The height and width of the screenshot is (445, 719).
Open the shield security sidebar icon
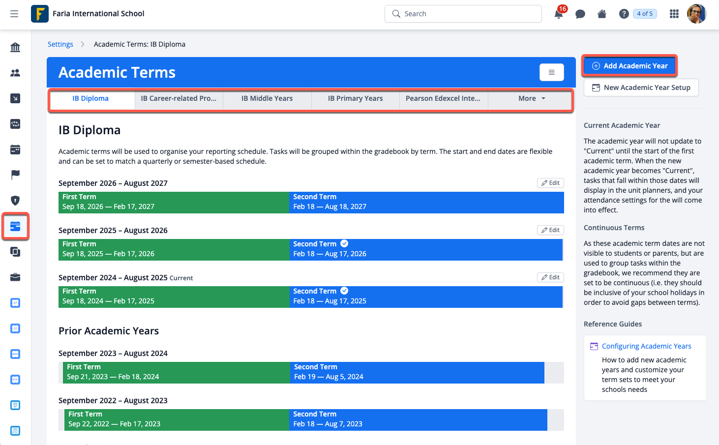(15, 200)
